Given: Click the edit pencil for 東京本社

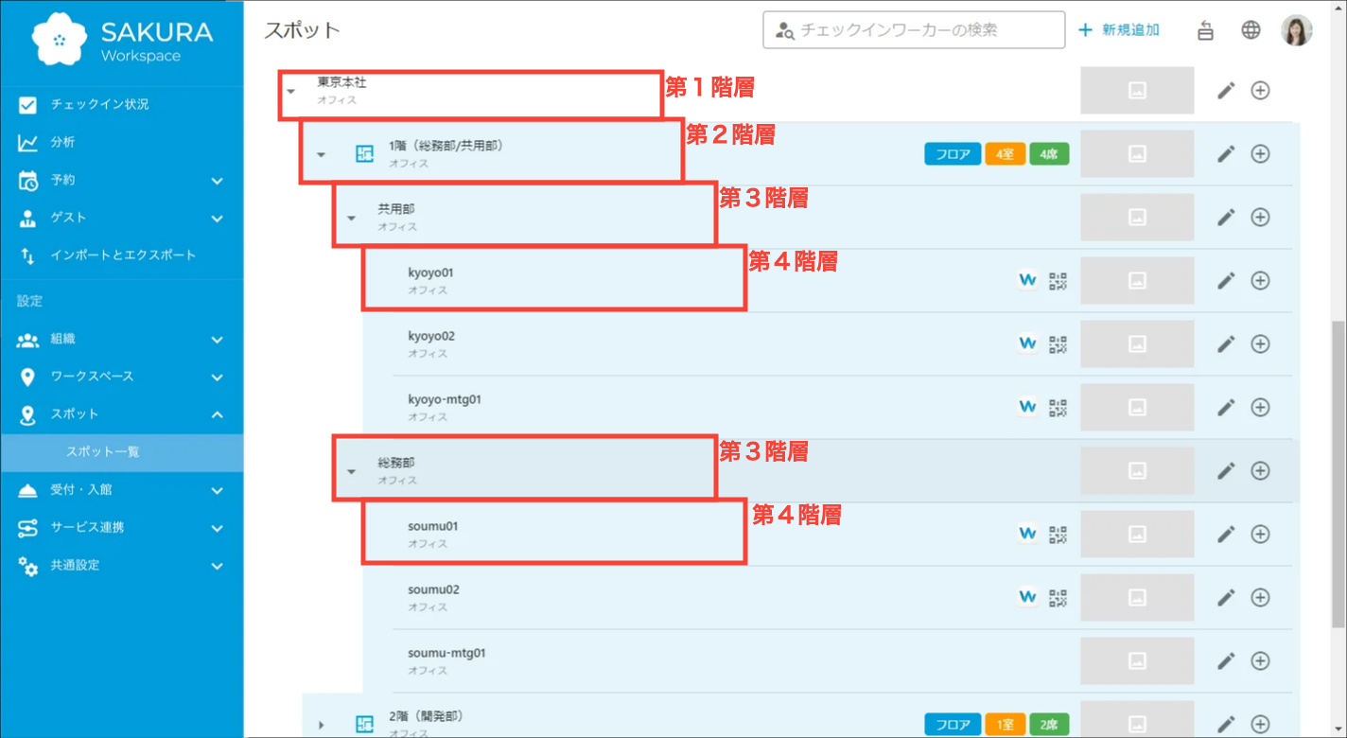Looking at the screenshot, I should tap(1226, 91).
